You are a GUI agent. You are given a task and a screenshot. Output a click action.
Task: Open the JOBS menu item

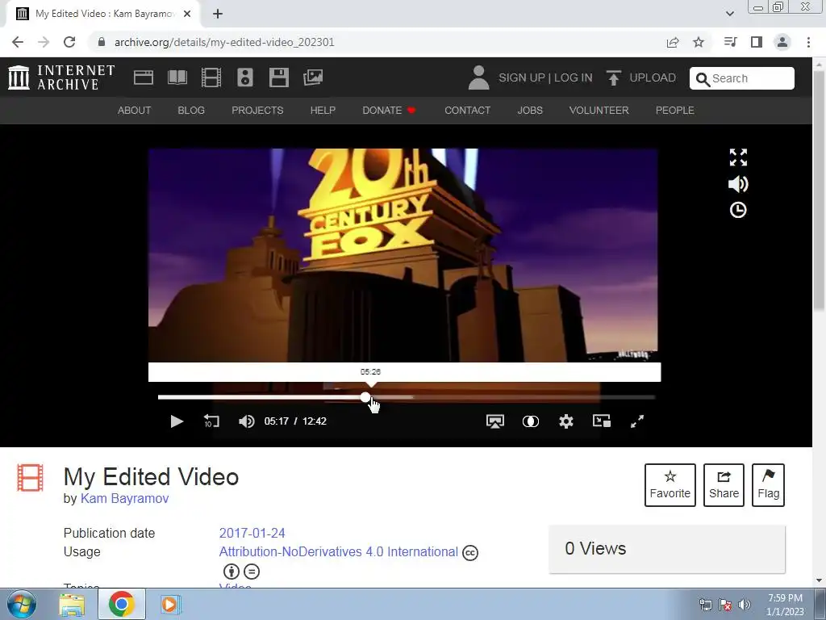530,110
